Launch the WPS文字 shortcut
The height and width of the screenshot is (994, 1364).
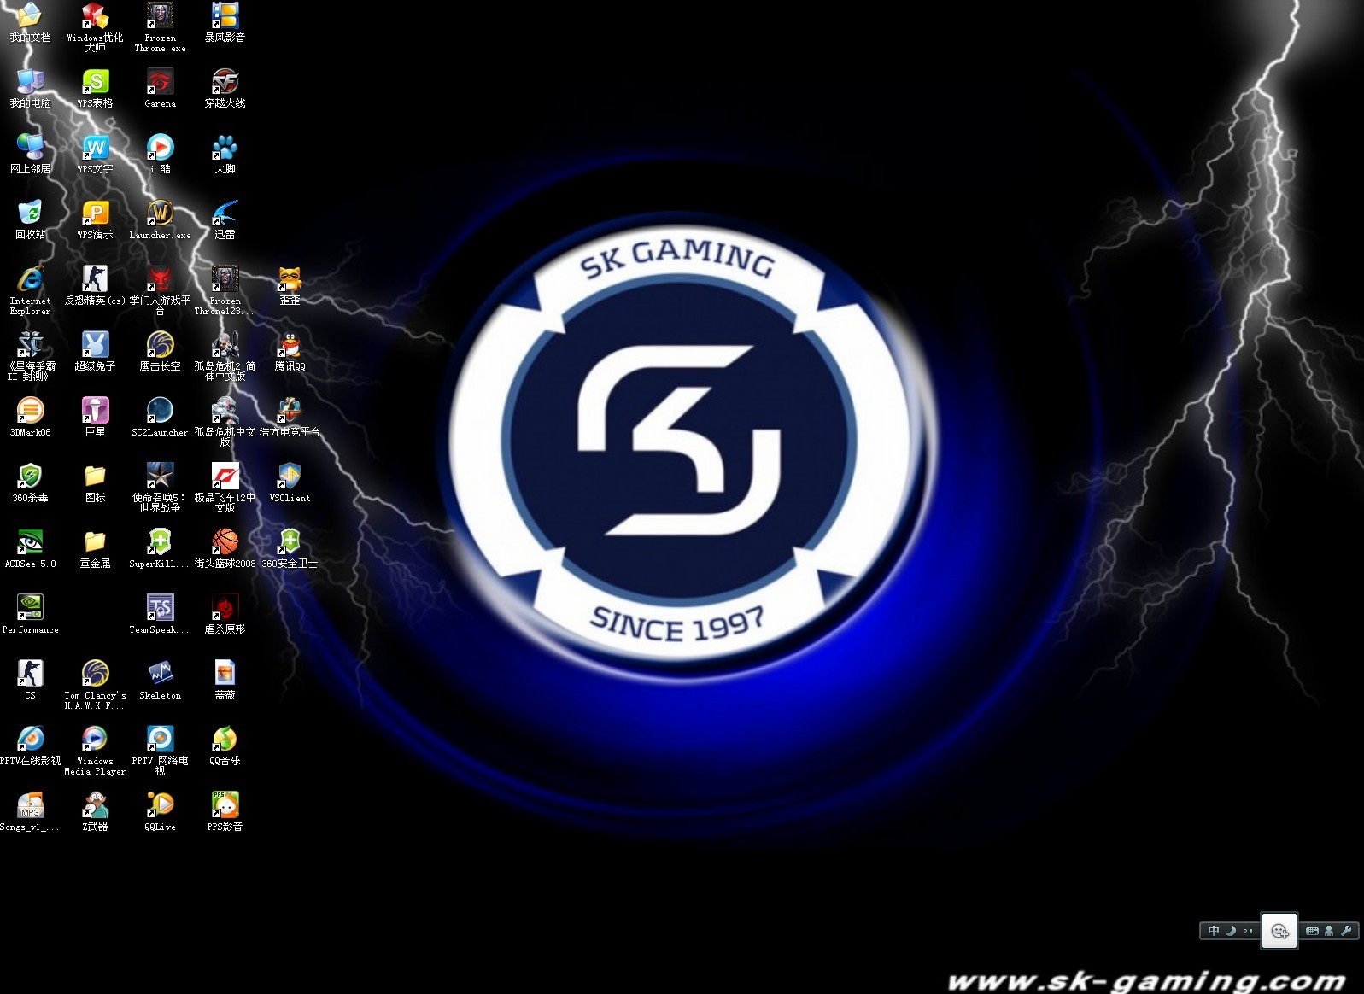pyautogui.click(x=95, y=148)
